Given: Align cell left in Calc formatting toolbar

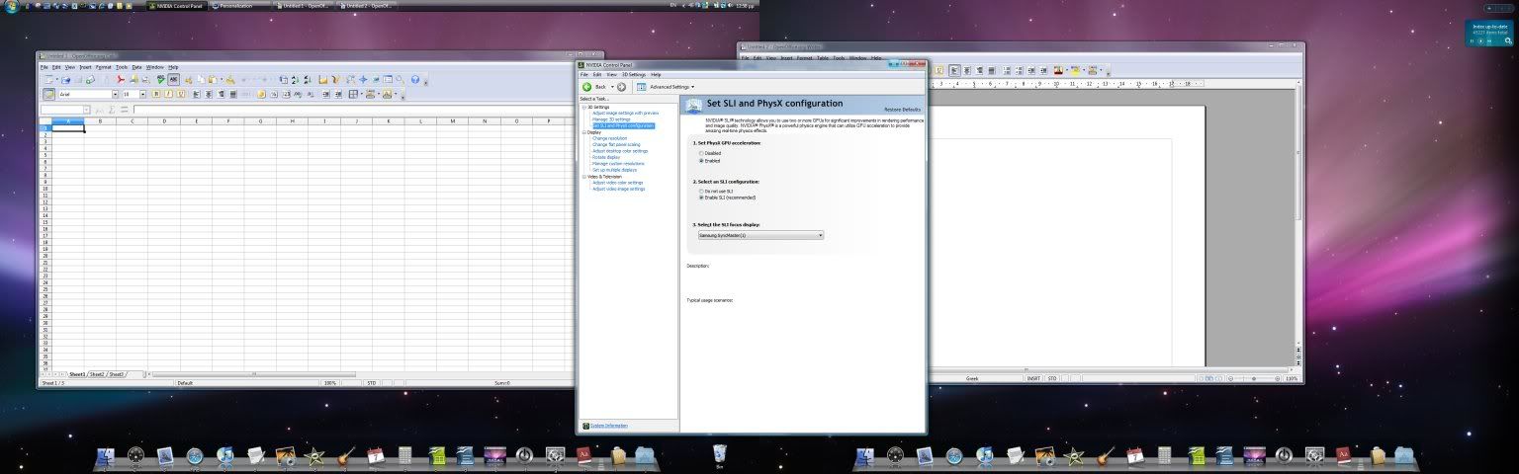Looking at the screenshot, I should coord(196,94).
